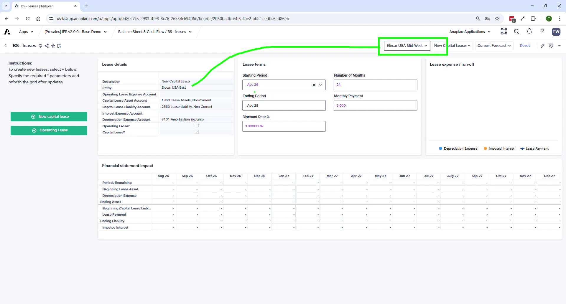Open Anaplan search
566x304 pixels.
tap(516, 32)
